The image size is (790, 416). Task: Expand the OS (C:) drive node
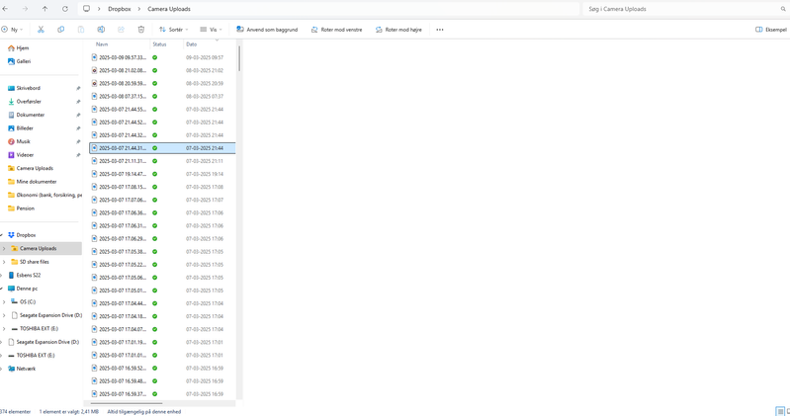(4, 302)
